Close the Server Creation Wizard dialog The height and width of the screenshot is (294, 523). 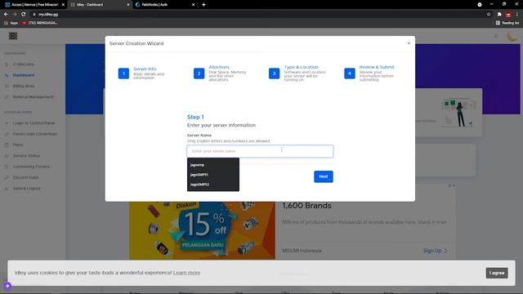[x=409, y=43]
